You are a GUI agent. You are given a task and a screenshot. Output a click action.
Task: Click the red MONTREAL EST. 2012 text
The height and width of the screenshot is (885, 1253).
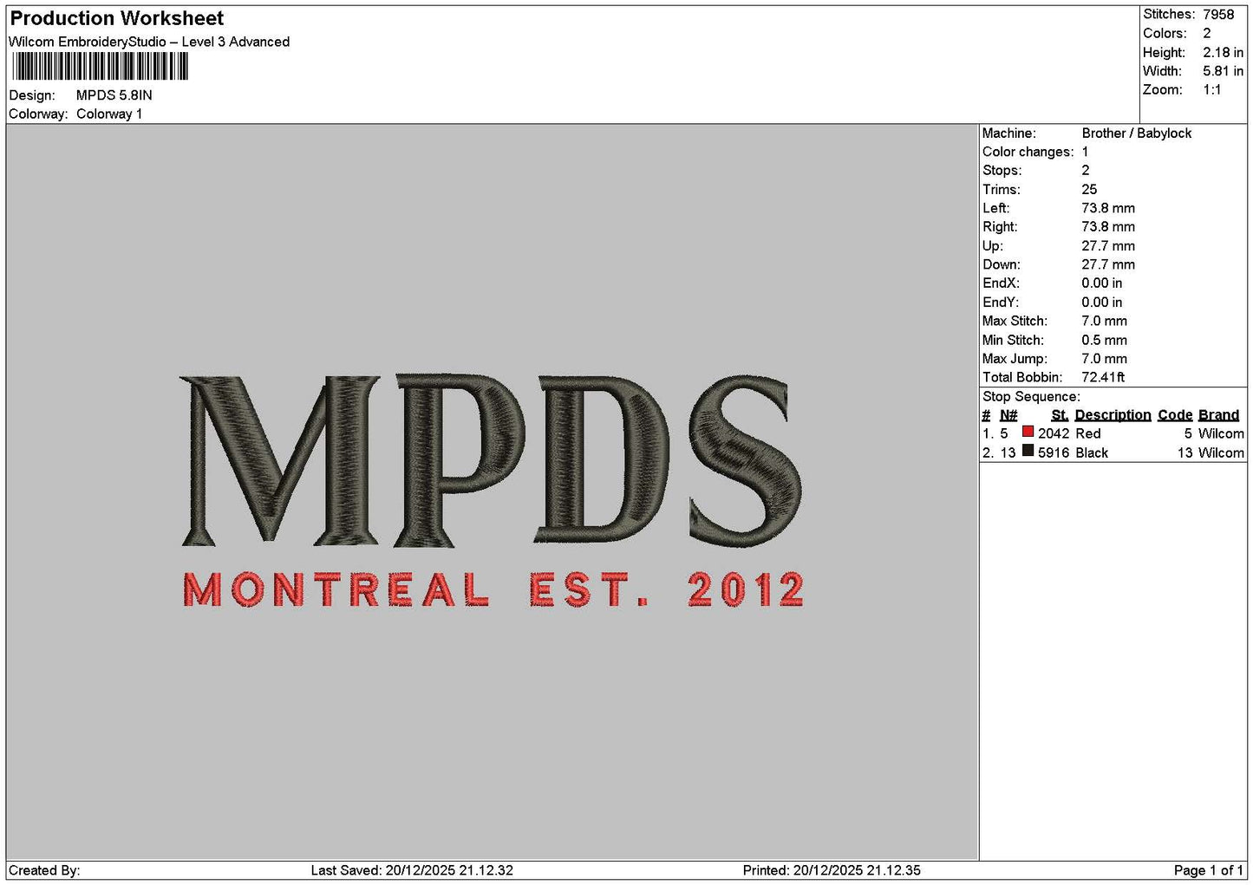[493, 589]
